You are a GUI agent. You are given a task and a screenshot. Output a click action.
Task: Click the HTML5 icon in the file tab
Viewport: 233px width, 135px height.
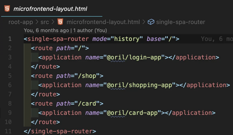tap(7, 8)
